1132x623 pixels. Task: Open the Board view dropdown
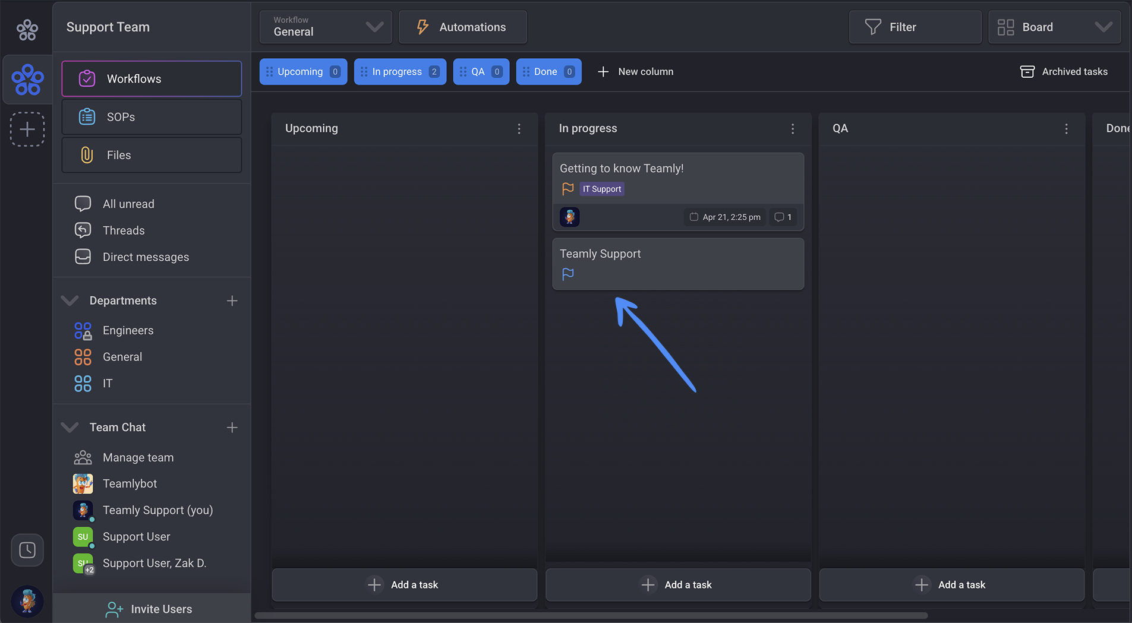pos(1054,27)
